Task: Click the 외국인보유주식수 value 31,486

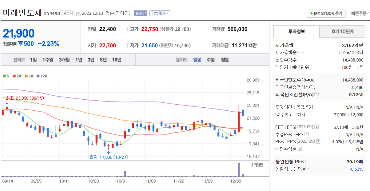Action: (357, 87)
